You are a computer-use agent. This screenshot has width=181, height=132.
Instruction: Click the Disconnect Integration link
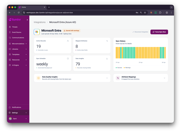pyautogui.click(x=140, y=32)
